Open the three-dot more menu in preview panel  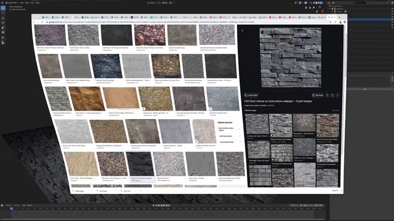pyautogui.click(x=337, y=95)
